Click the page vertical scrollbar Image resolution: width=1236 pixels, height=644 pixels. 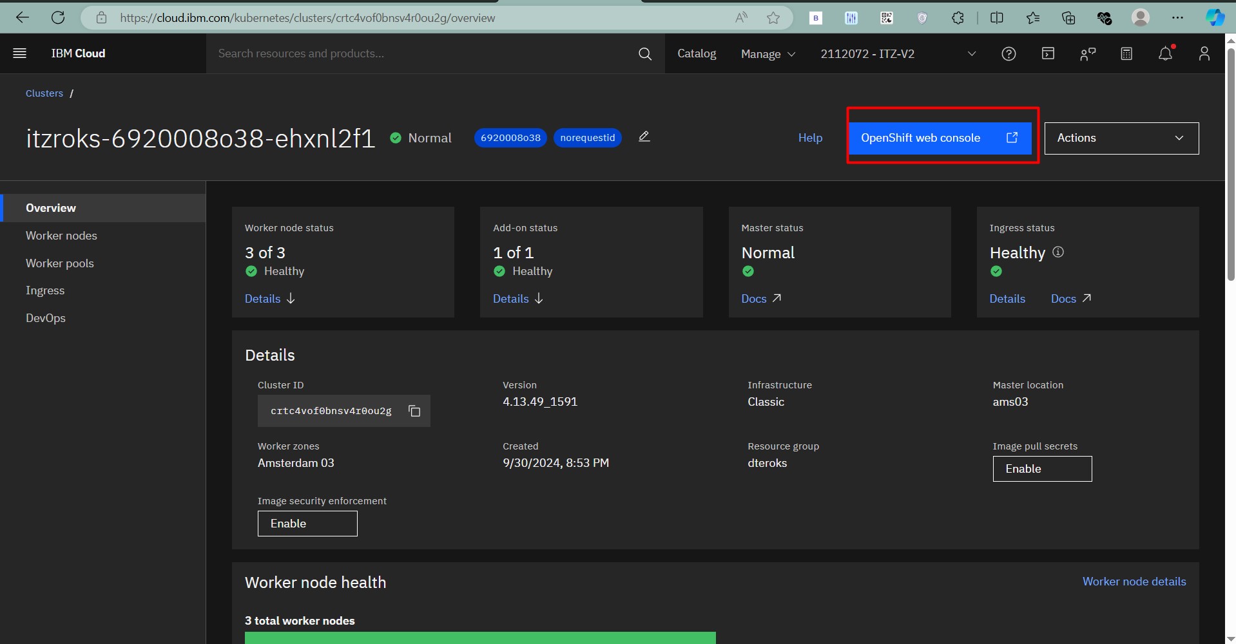tap(1231, 164)
